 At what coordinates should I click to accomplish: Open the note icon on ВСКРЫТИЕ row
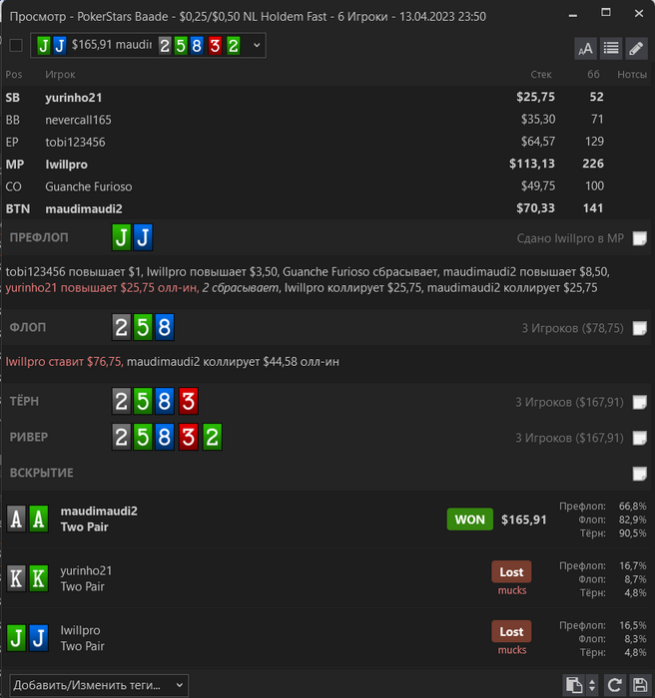click(639, 474)
